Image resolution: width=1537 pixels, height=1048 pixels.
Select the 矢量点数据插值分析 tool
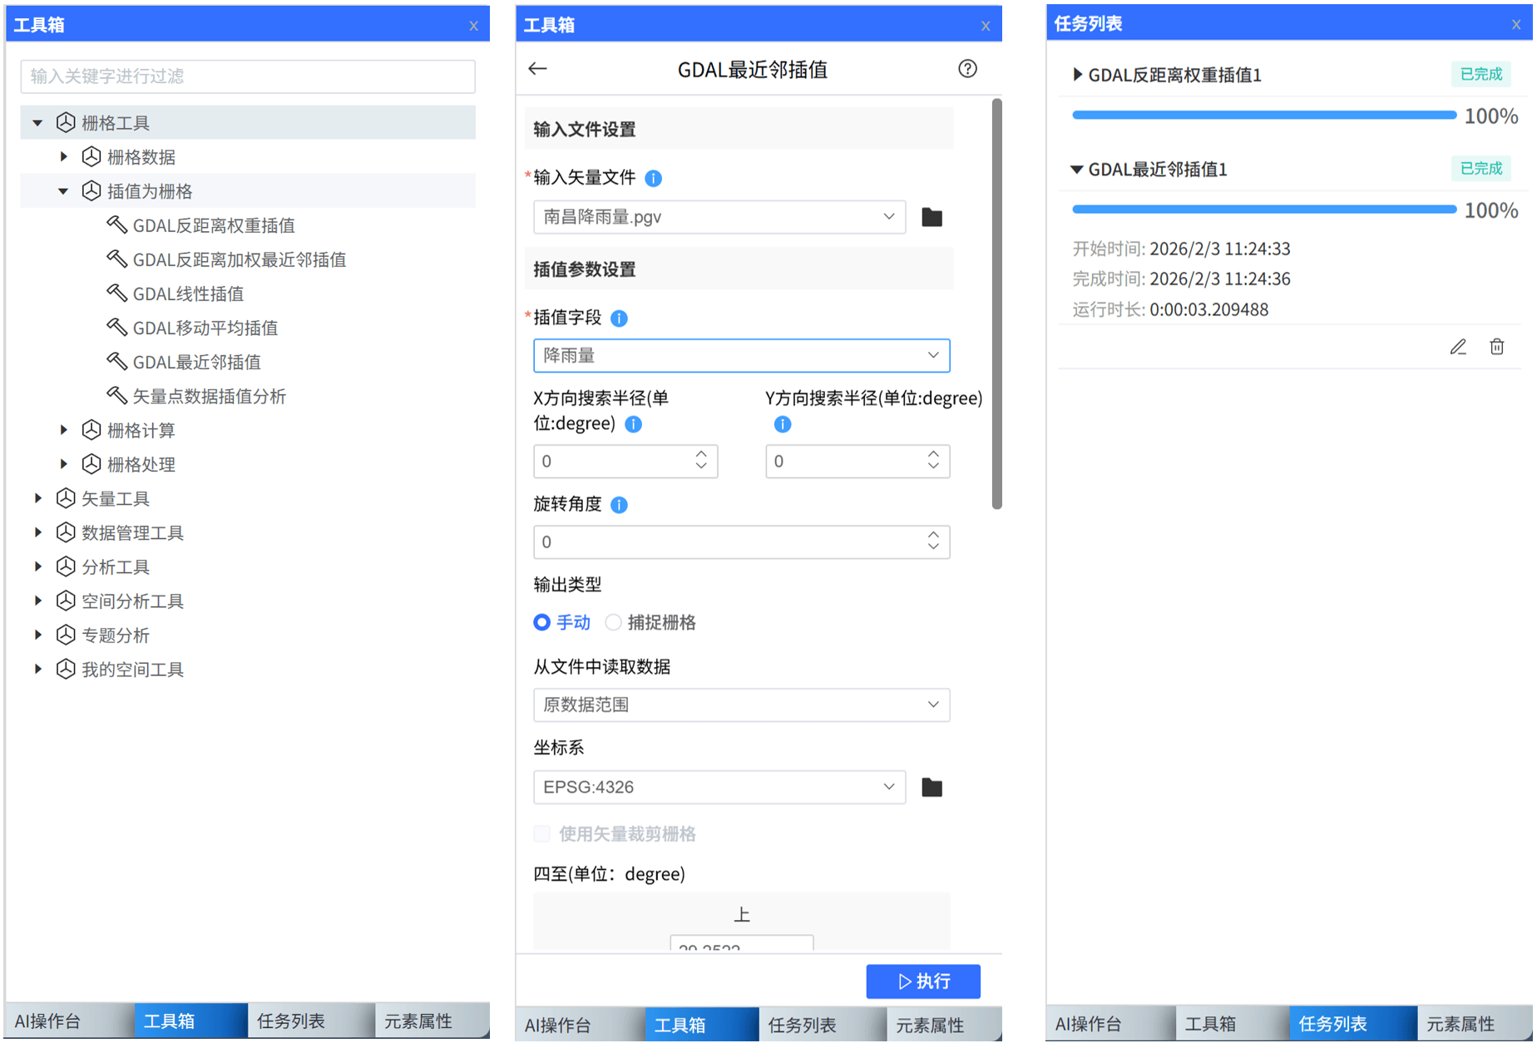(210, 396)
